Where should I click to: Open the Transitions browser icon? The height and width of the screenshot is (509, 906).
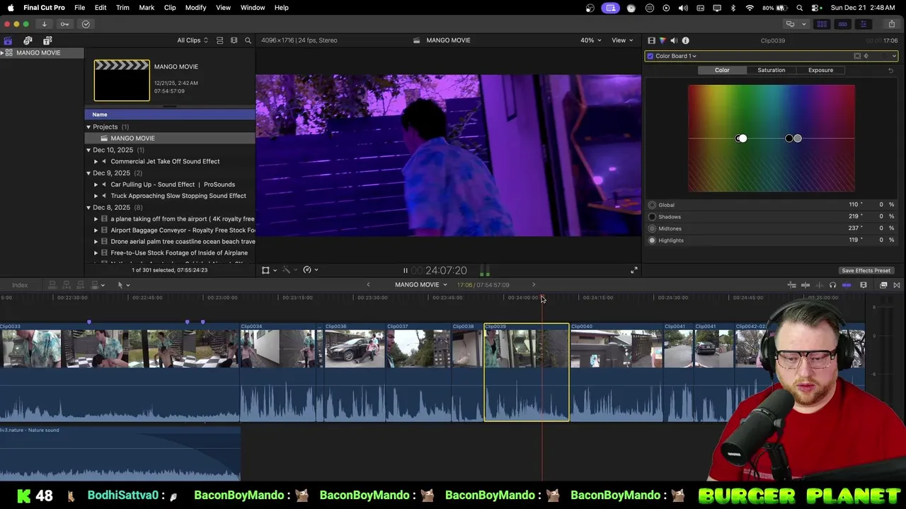(x=897, y=285)
